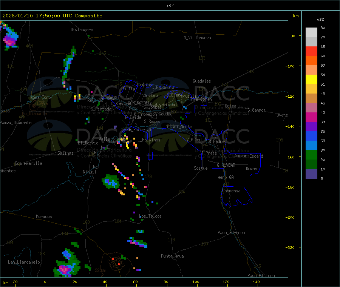340x287 pixels.
Task: Click the purple 5 dBZ legend swatch
Action: click(x=311, y=174)
